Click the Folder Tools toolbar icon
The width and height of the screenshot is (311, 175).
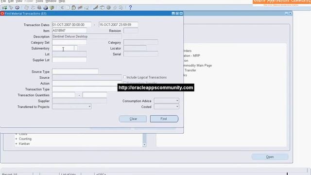pos(121,8)
